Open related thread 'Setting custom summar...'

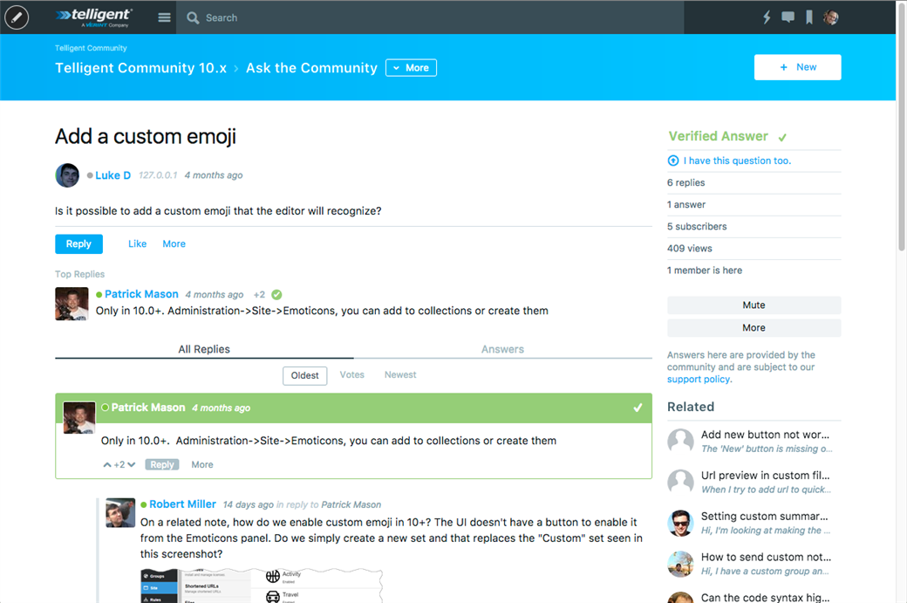pos(764,517)
